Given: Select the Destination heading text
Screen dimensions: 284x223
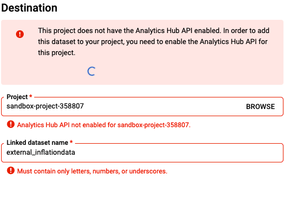Looking at the screenshot, I should tap(29, 8).
